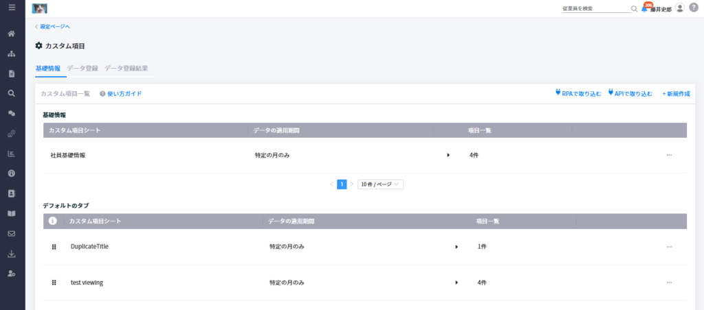The height and width of the screenshot is (310, 704).
Task: Click the RPAで取り込む link
Action: tap(578, 94)
